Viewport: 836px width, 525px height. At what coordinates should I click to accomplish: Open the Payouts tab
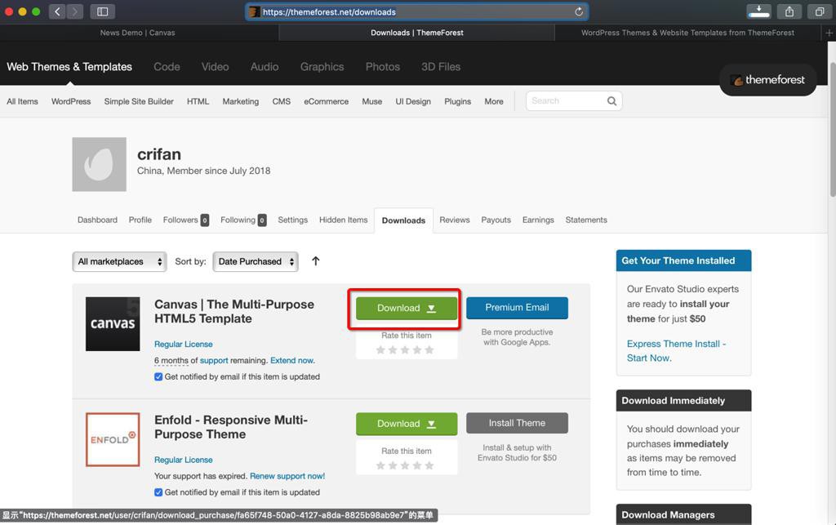(x=496, y=220)
